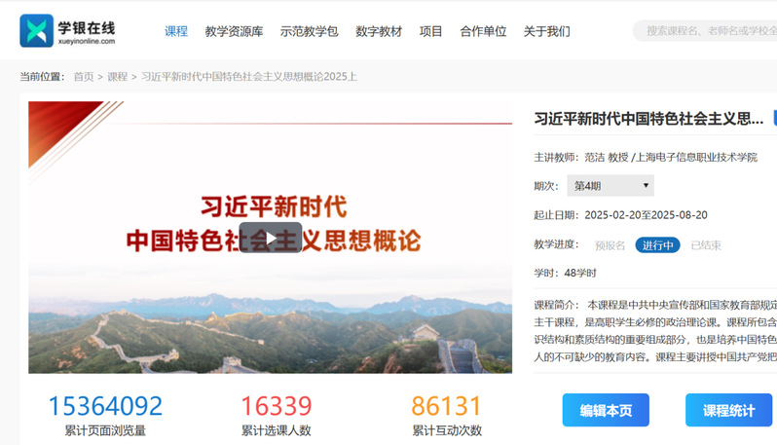This screenshot has width=777, height=445.
Task: Select 项目 in the top navigation
Action: point(430,31)
